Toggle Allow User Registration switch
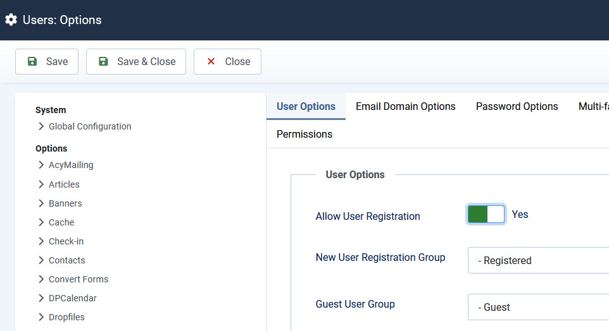 pyautogui.click(x=486, y=215)
